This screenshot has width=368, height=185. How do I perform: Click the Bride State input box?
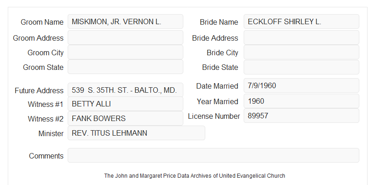pos(301,67)
